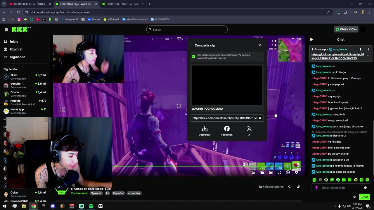Toggle theater mode on the player
Screen dimensions: 374x210
coord(271,172)
